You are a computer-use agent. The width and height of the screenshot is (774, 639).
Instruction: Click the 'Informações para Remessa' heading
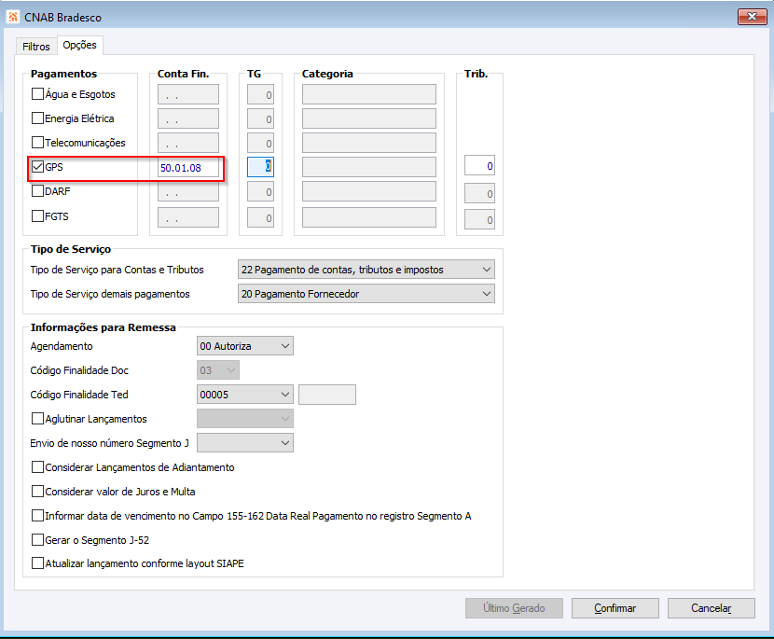[x=104, y=327]
